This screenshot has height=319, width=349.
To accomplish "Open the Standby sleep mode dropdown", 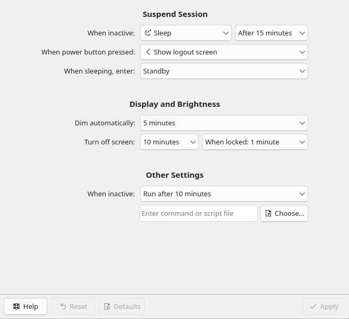I will click(224, 71).
